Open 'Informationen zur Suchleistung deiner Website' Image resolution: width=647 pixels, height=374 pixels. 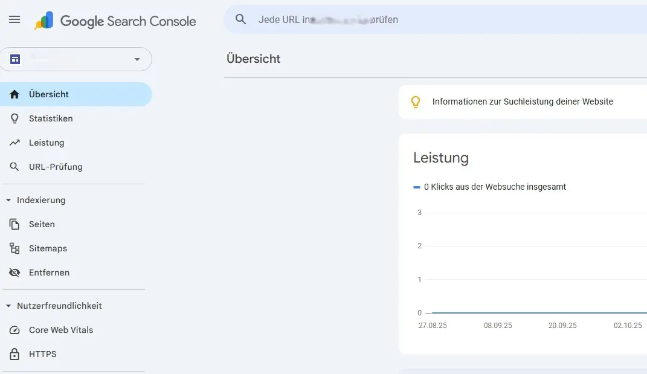point(522,102)
